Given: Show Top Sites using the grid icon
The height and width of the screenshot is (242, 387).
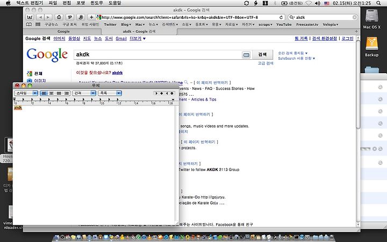Looking at the screenshot, I should [38, 24].
